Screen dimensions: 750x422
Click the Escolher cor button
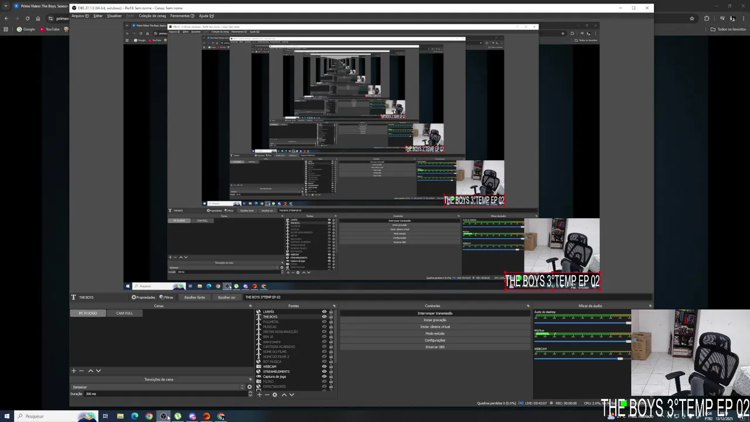pos(226,297)
